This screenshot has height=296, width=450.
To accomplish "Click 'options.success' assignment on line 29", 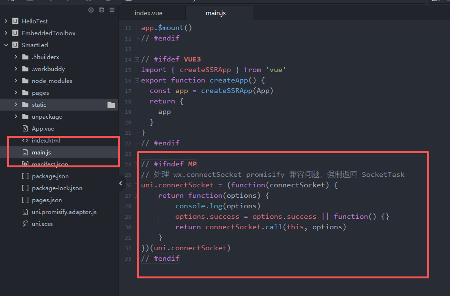I will coord(207,217).
